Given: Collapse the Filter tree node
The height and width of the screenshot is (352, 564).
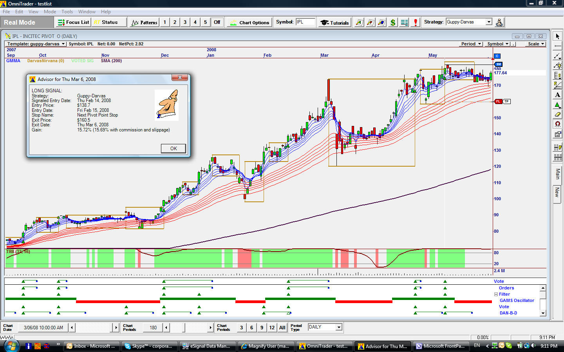Looking at the screenshot, I should 496,294.
